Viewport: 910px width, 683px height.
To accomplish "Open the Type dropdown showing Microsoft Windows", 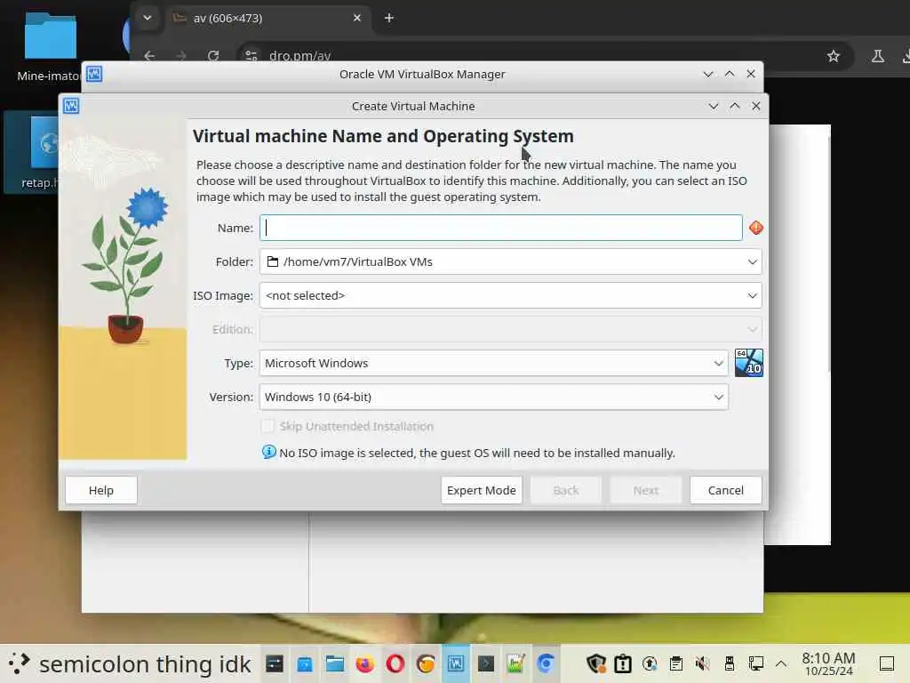I will coord(493,363).
